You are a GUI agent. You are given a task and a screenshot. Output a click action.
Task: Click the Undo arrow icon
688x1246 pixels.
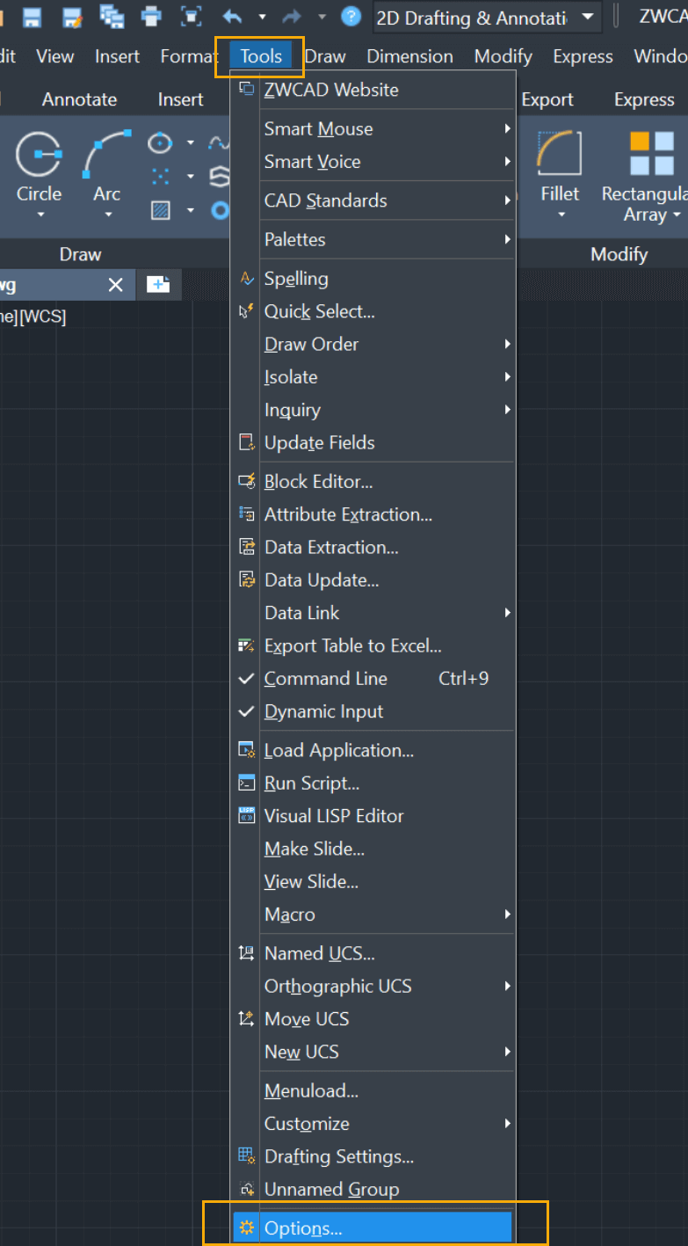pos(232,16)
